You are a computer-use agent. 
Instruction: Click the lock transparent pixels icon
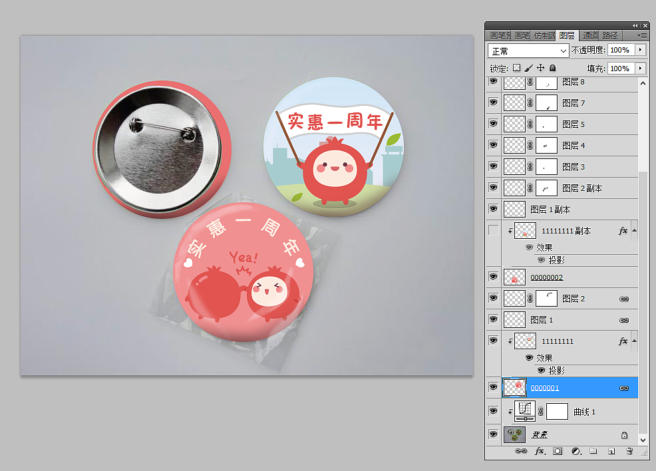click(x=517, y=68)
